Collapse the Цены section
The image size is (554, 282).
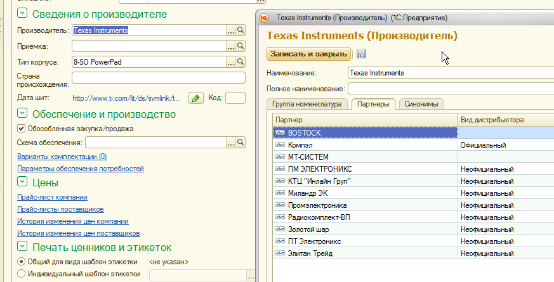click(22, 183)
